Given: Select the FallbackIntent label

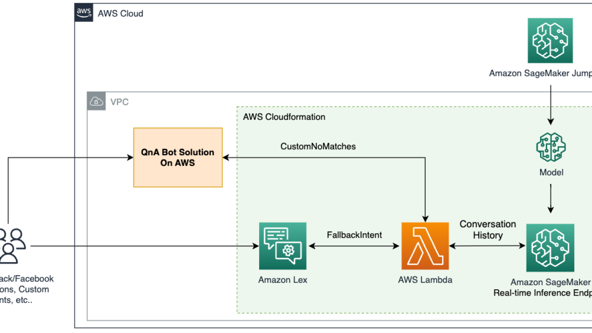Looking at the screenshot, I should tap(354, 235).
